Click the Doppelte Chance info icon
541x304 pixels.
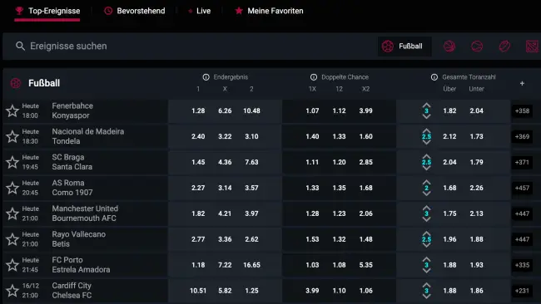click(x=314, y=77)
